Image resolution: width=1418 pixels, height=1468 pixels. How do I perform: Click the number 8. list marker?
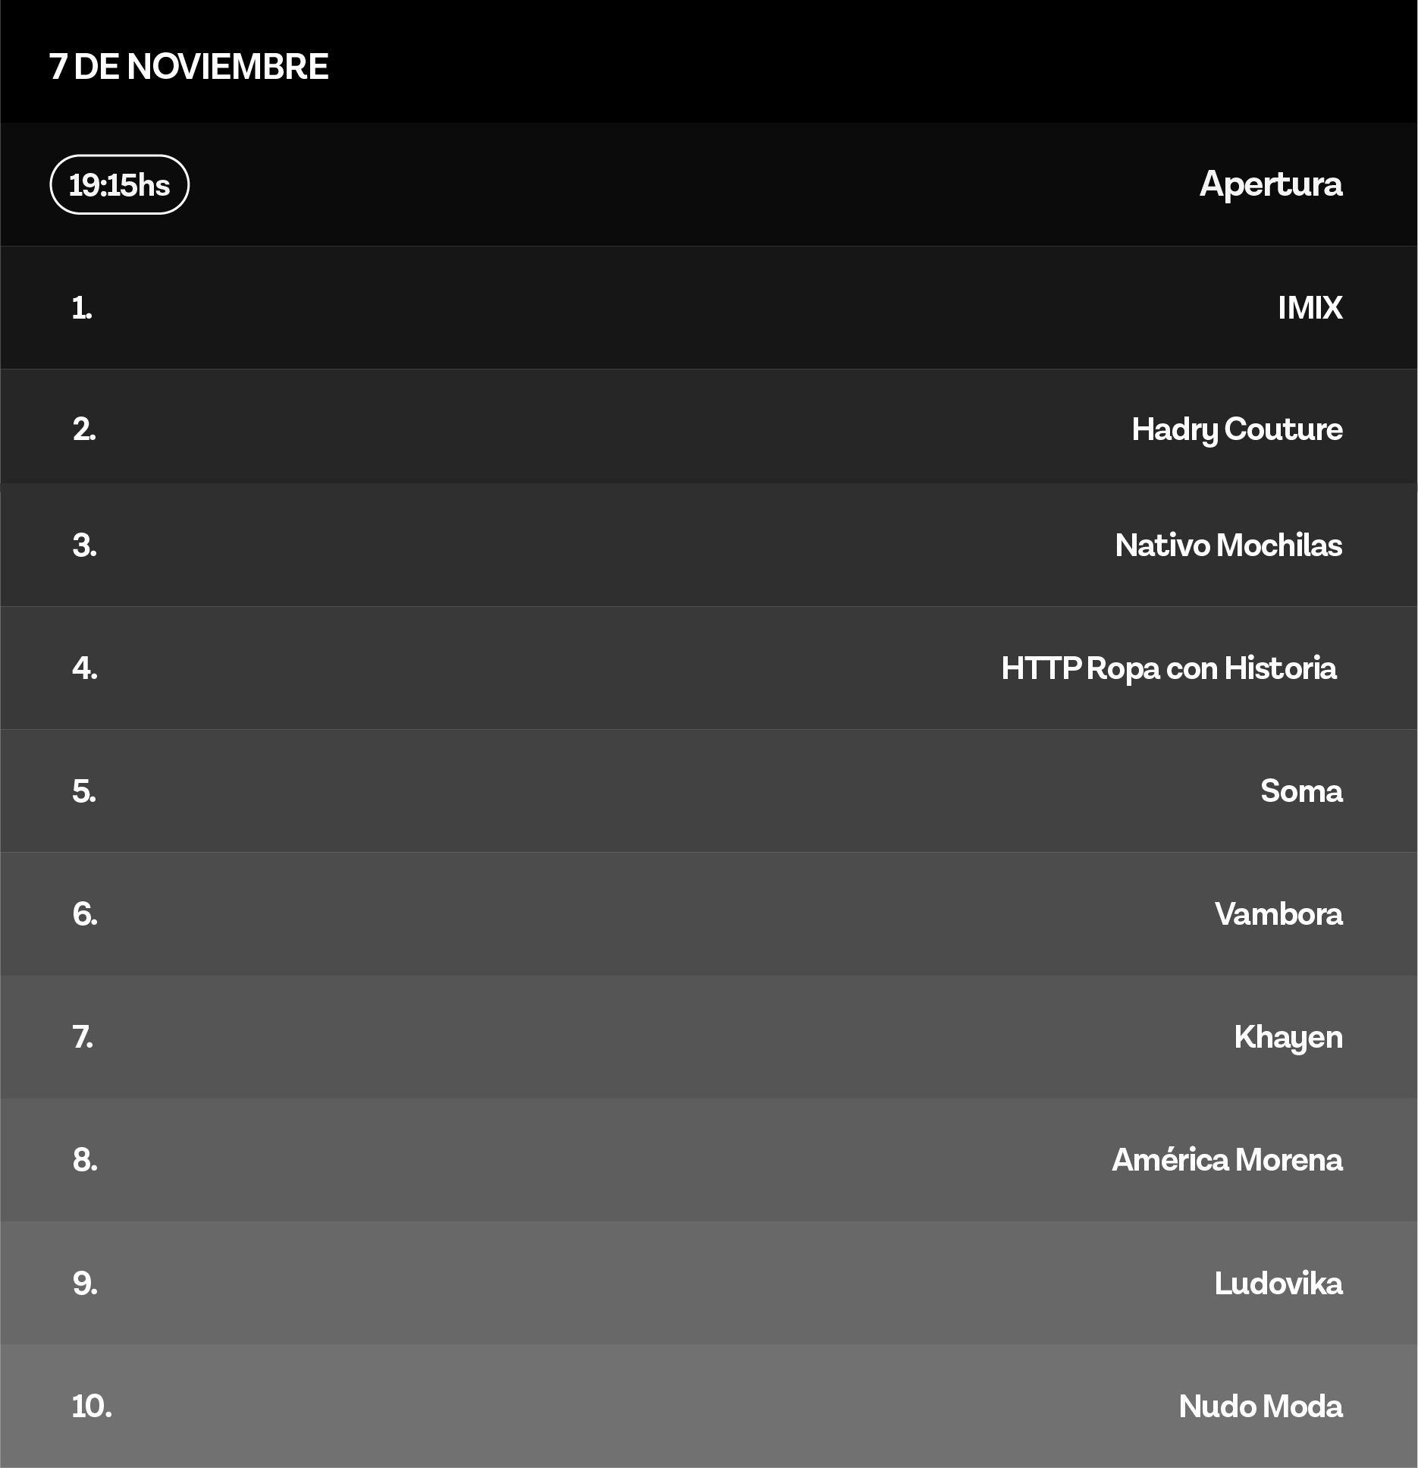pyautogui.click(x=85, y=1160)
